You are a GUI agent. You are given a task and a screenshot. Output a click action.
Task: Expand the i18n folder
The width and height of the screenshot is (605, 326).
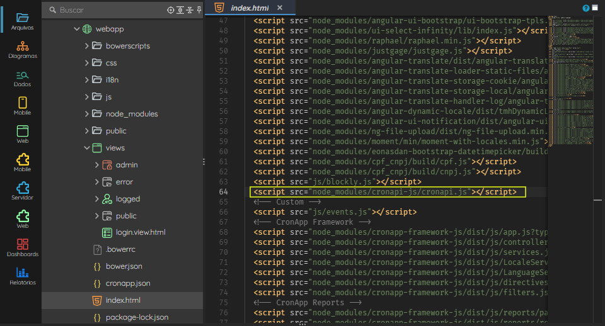86,80
